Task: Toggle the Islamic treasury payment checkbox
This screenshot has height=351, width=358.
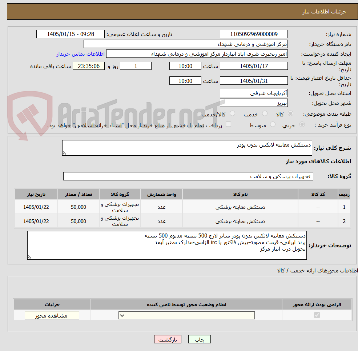Action: pyautogui.click(x=228, y=124)
